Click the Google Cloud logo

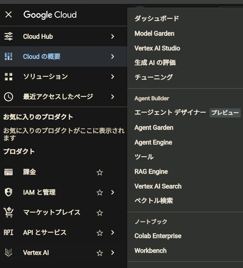[50, 15]
